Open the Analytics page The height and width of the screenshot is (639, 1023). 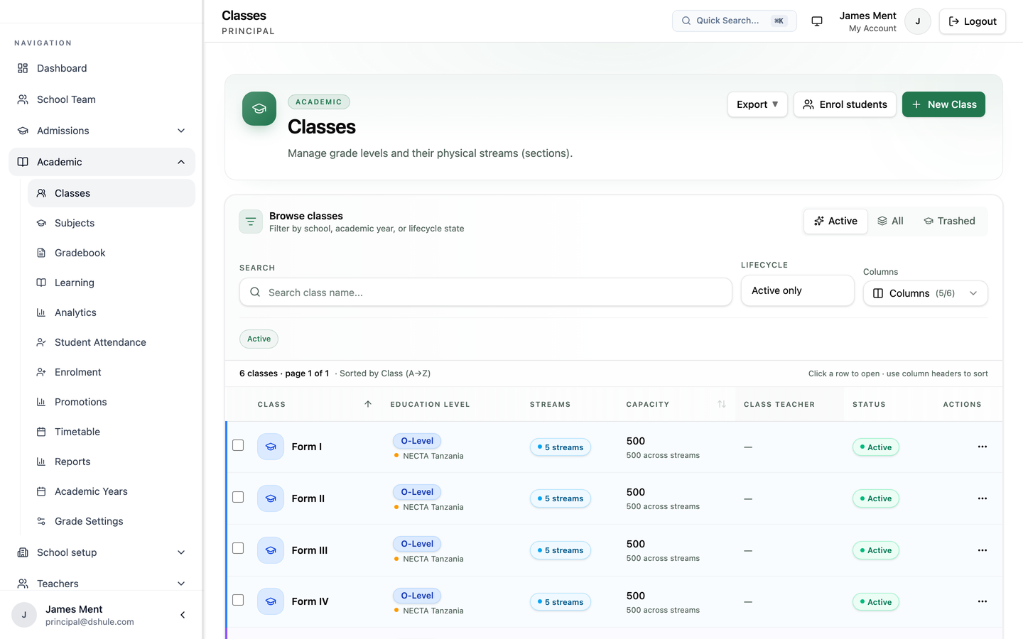(112, 312)
